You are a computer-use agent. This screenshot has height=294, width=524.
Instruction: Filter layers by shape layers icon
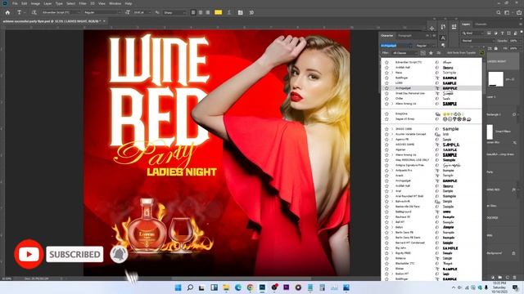pyautogui.click(x=508, y=33)
